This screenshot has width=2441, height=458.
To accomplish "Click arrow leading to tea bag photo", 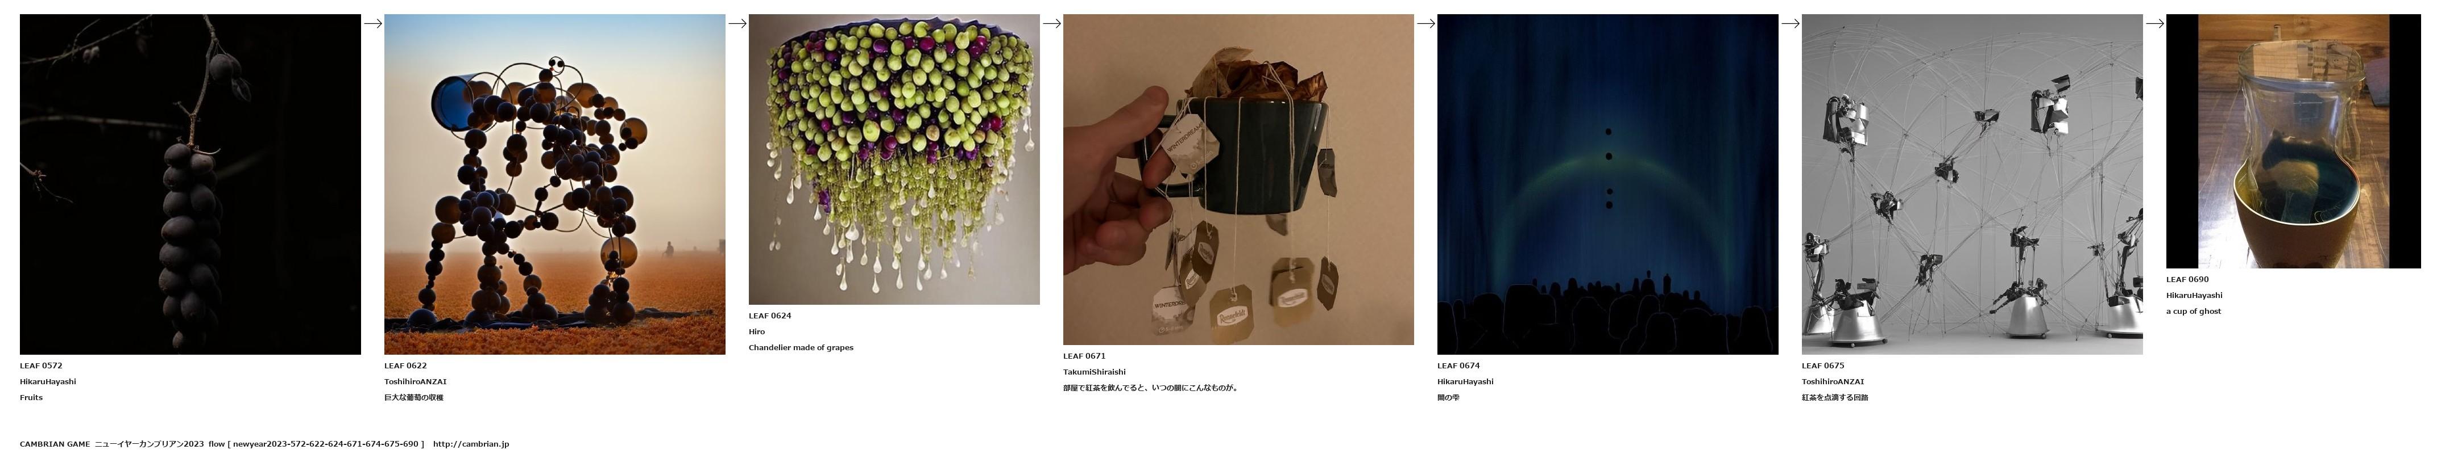I will pos(1052,24).
